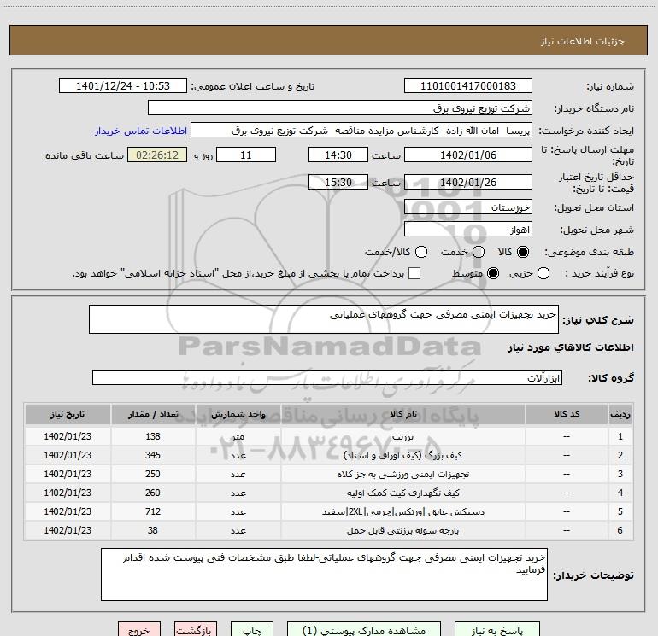658x636 pixels.
Task: Click the request creator field
Action: click(361, 131)
